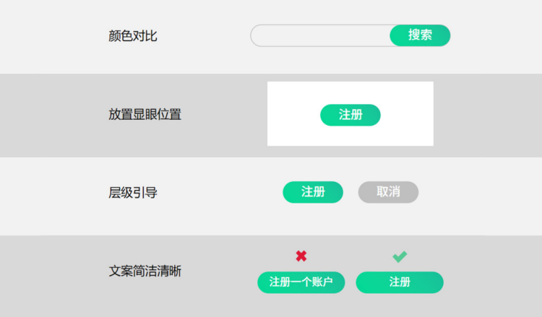Focus the empty search input field

point(320,35)
